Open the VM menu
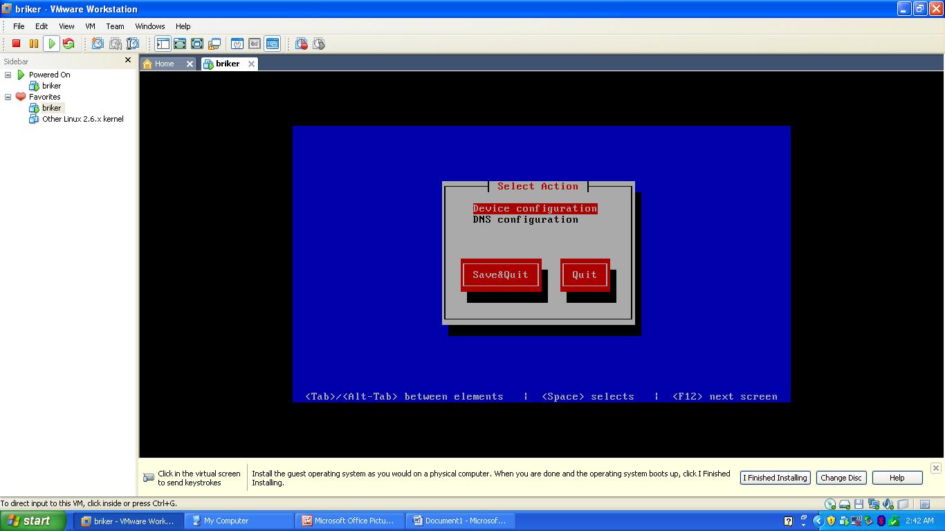Screen dimensions: 945x531 click(90, 26)
